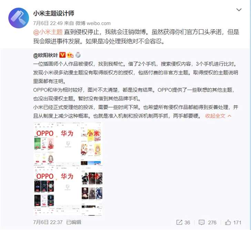Viewport: 251px width, 230px height.
Task: Open the @小米主题 mention link
Action: [x=48, y=32]
